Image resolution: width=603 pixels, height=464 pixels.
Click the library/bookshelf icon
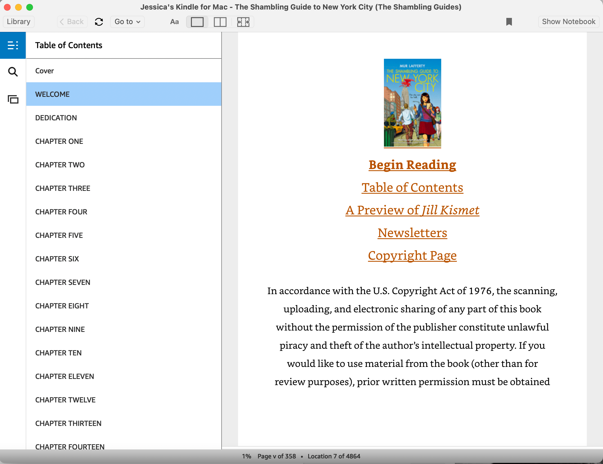[x=13, y=98]
